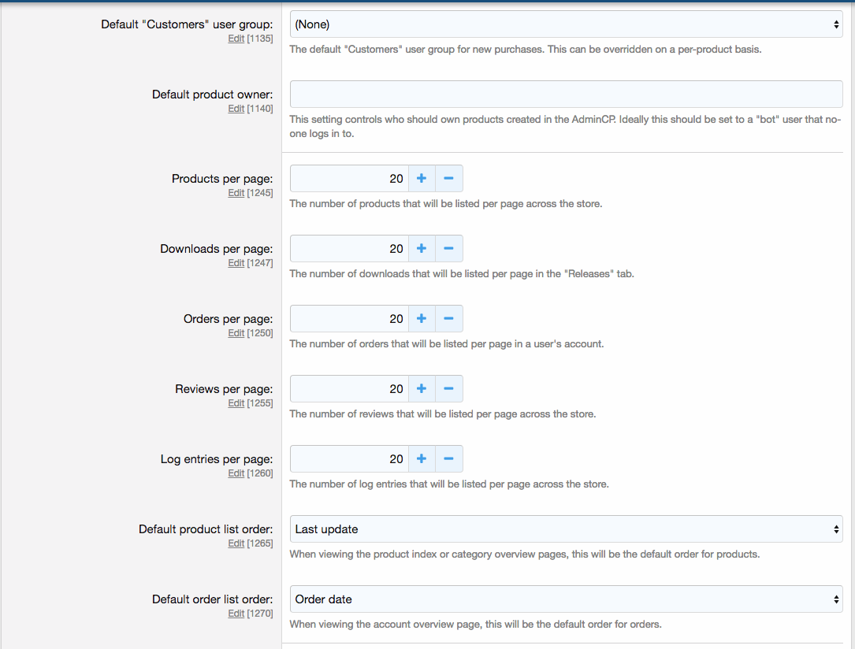Open Default order list order dropdown
Viewport: 855px width, 649px height.
point(566,599)
